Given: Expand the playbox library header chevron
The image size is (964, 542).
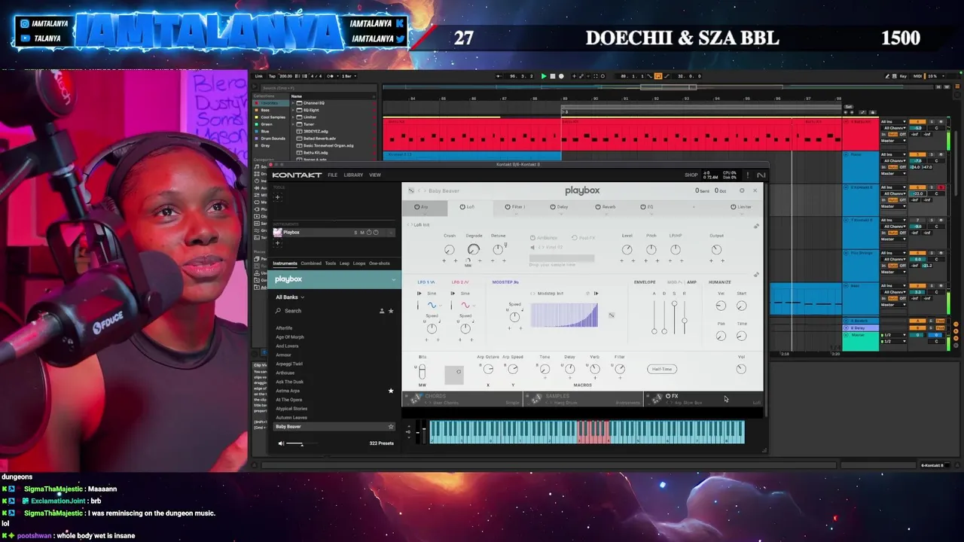Looking at the screenshot, I should [x=392, y=279].
